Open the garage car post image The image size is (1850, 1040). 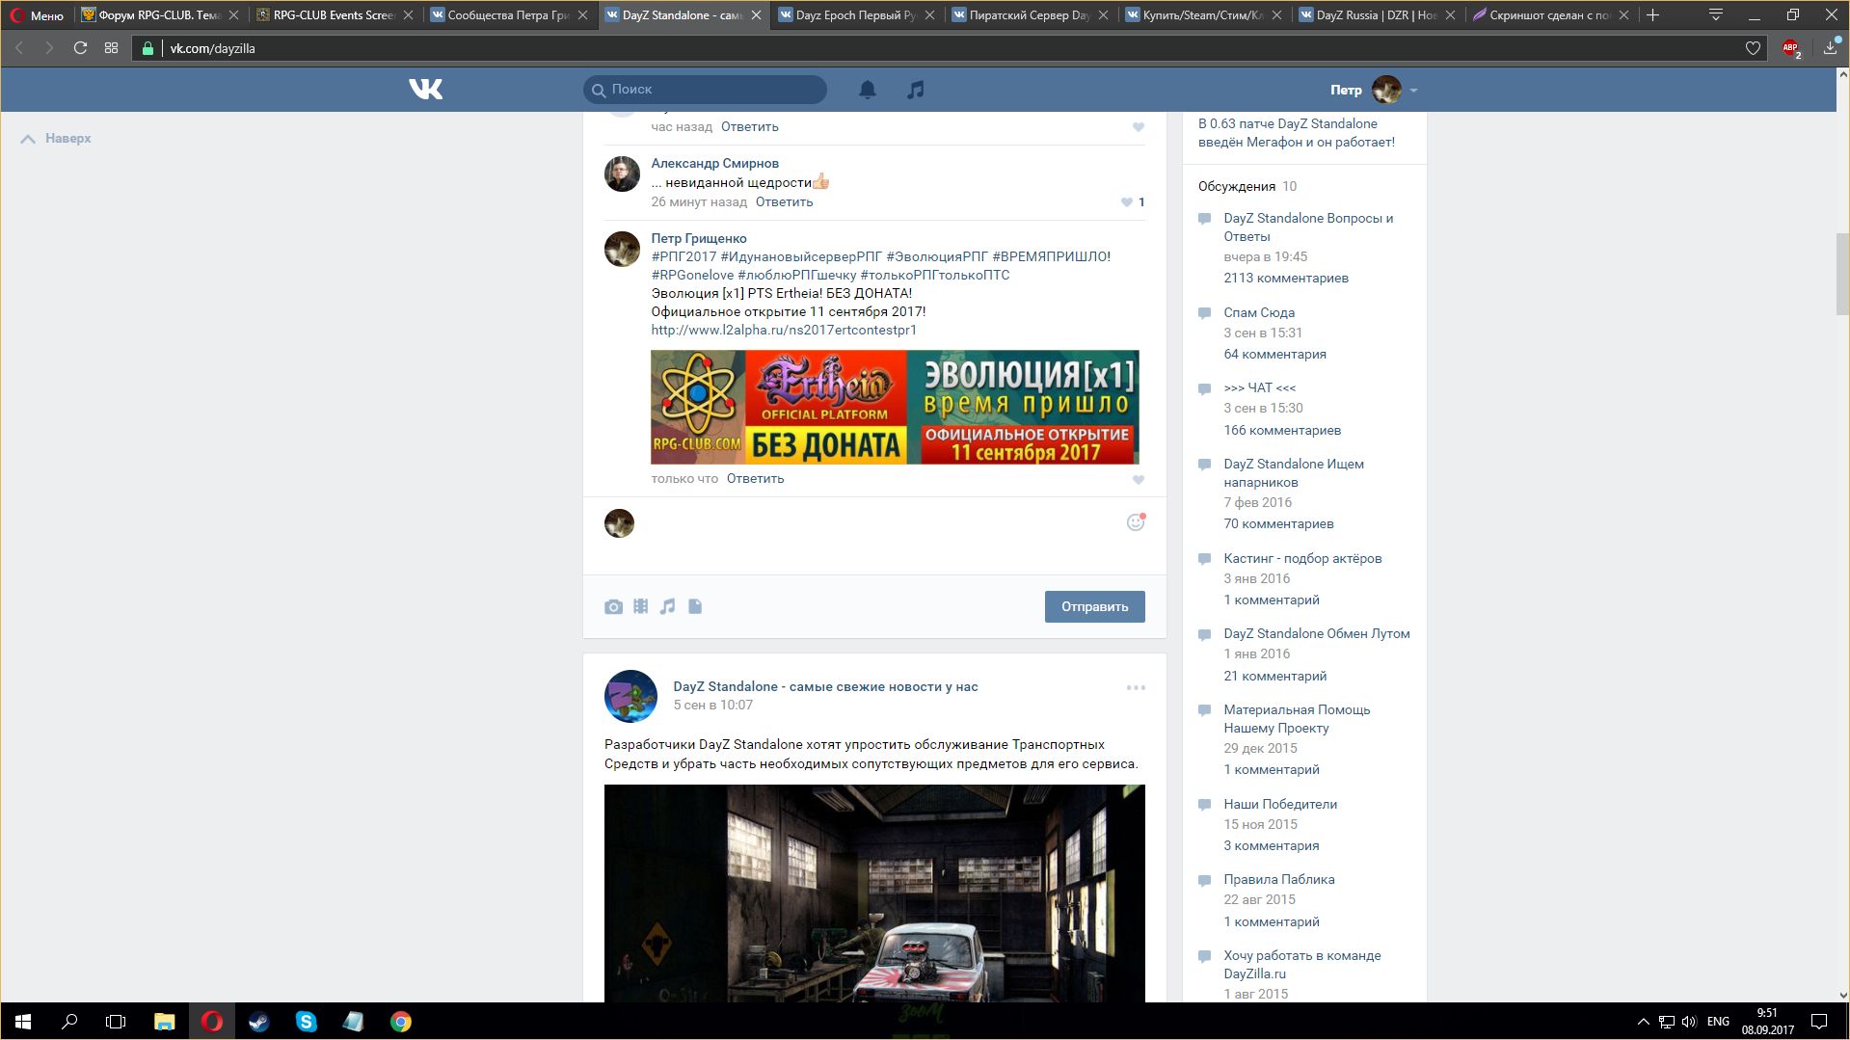click(874, 893)
